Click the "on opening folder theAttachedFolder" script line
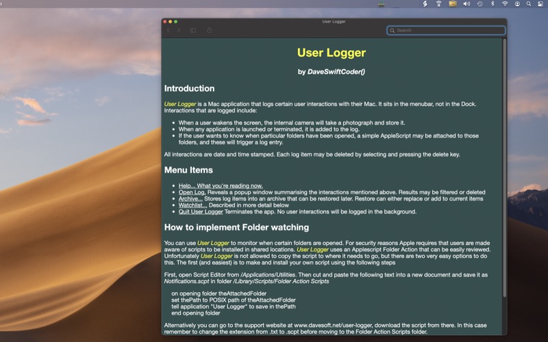Screen dimensions: 548x342 [219, 293]
